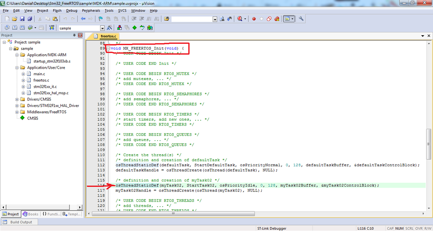This screenshot has width=433, height=231.
Task: Open the Build Output panel tab
Action: 19,222
